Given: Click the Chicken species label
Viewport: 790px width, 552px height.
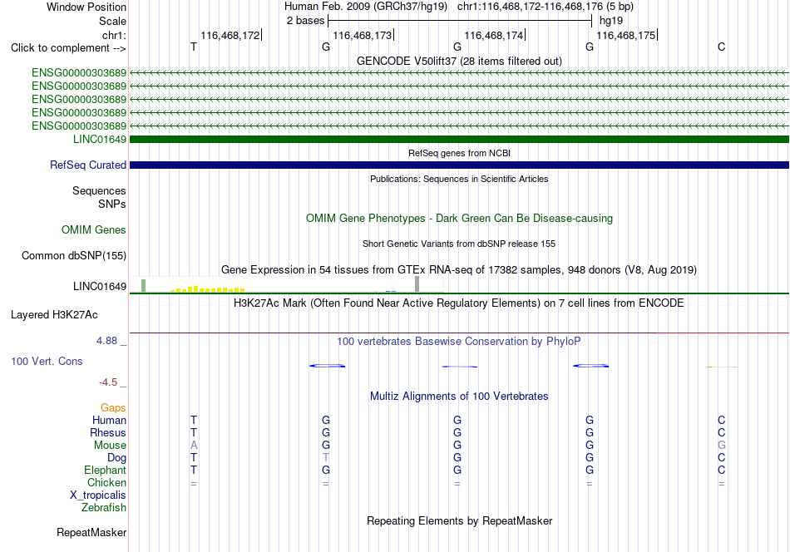Looking at the screenshot, I should (x=106, y=482).
